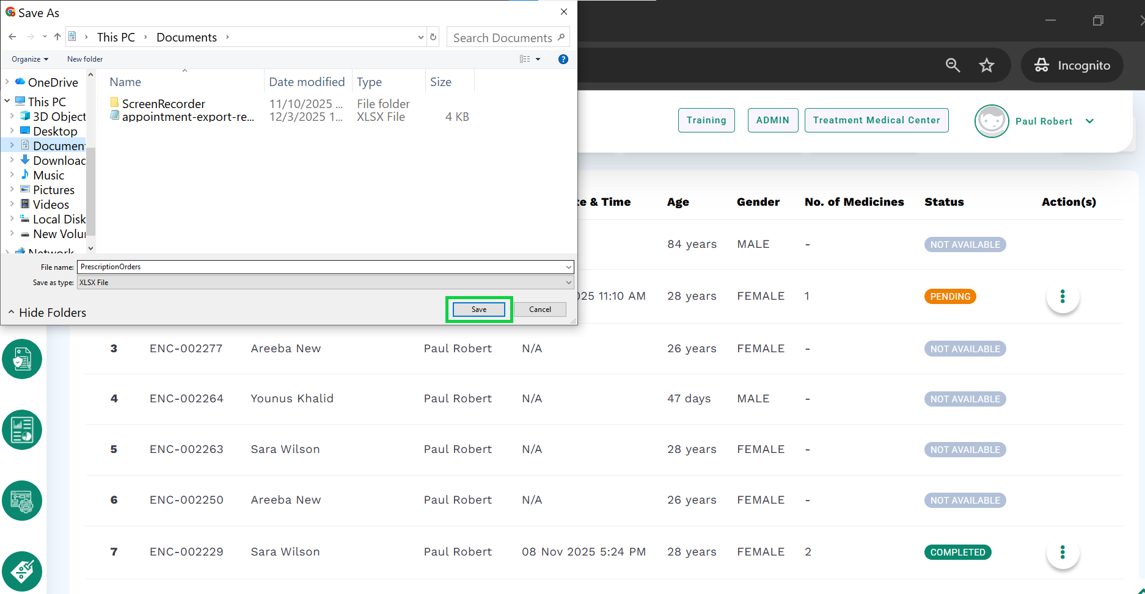Cancel the Save As dialog
Viewport: 1145px width, 594px height.
[x=540, y=310]
